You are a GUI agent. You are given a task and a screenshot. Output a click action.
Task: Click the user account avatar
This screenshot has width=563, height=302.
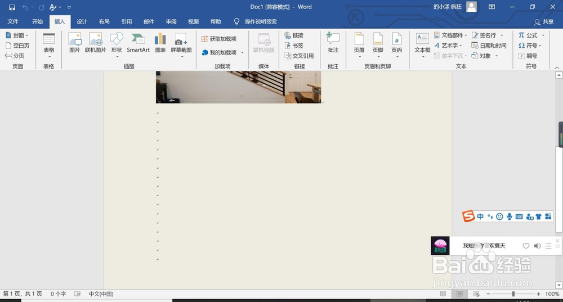tap(471, 7)
